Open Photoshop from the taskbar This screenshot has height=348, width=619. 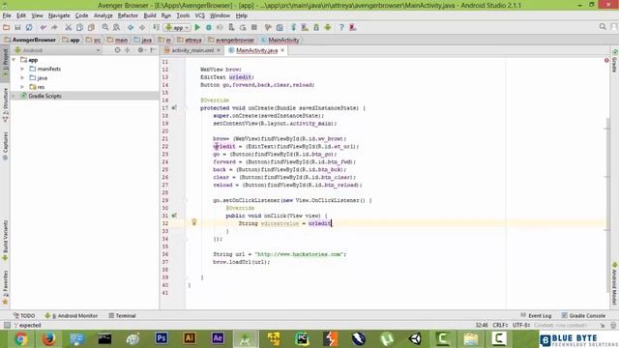[162, 339]
